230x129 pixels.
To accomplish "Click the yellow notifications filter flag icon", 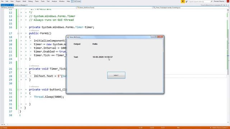I will [183, 1].
